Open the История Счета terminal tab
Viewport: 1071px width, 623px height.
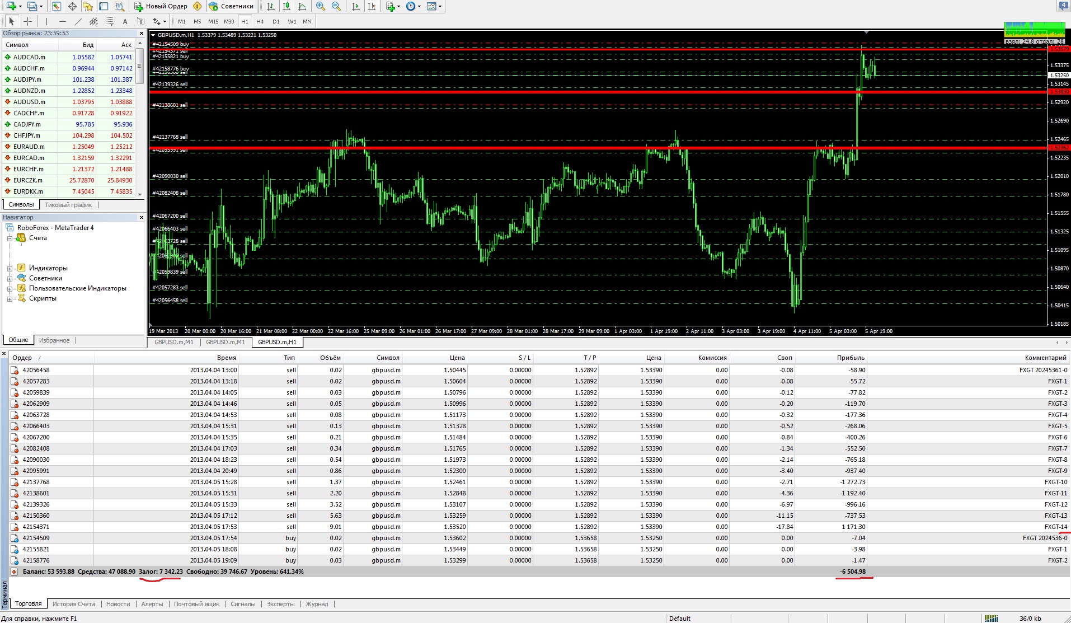[74, 604]
